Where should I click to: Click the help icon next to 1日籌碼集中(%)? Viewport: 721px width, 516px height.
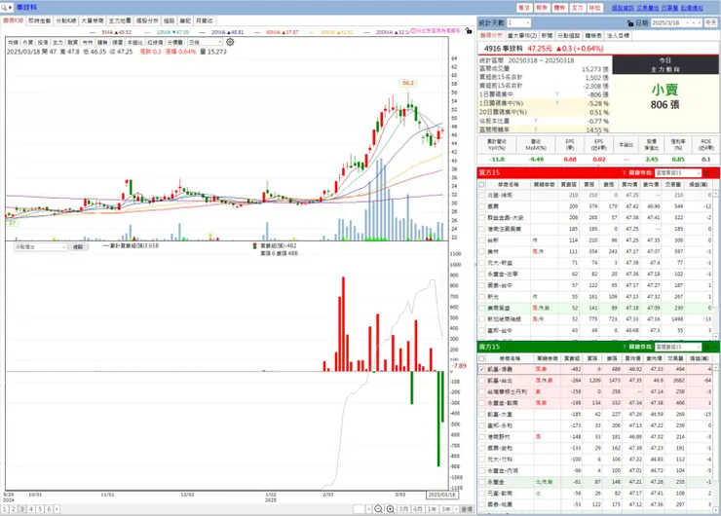coord(557,103)
